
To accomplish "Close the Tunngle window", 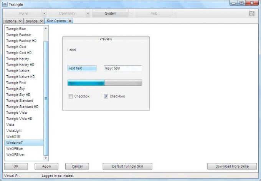I will click(x=252, y=3).
